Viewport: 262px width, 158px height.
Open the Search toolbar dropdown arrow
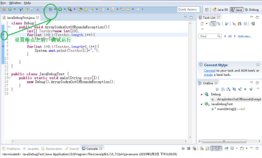click(x=97, y=9)
